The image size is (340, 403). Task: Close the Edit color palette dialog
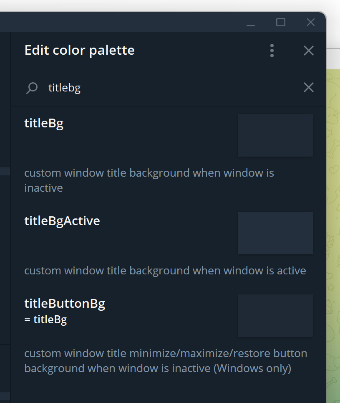coord(308,50)
